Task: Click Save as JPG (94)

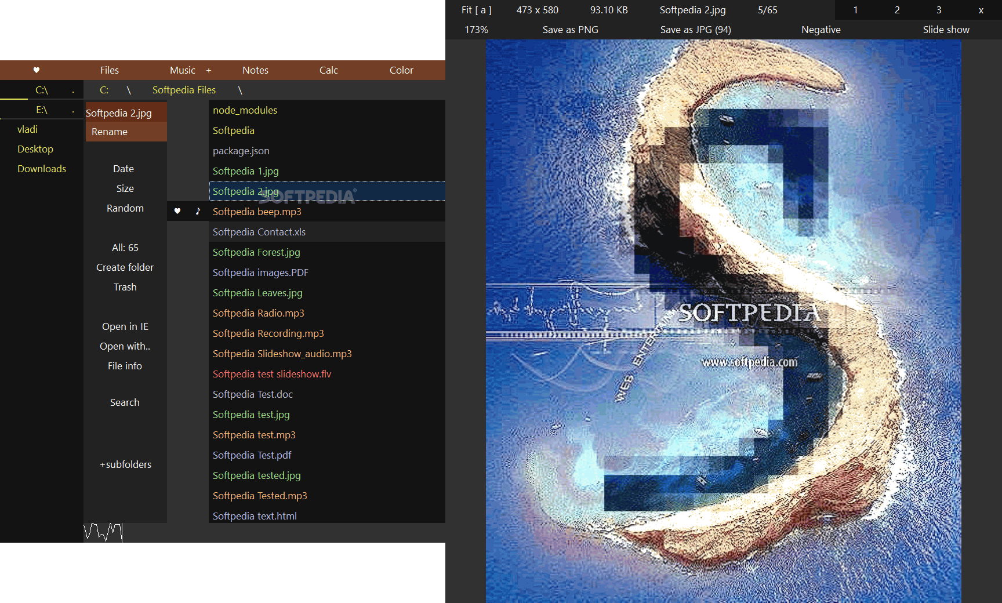Action: coord(696,30)
